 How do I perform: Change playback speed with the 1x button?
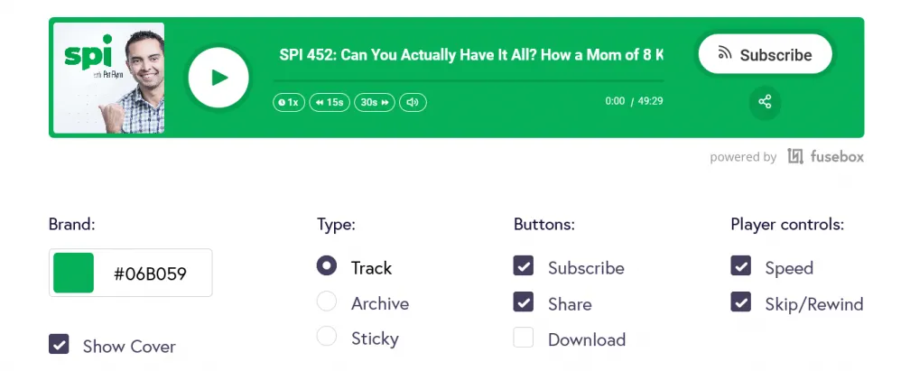289,102
